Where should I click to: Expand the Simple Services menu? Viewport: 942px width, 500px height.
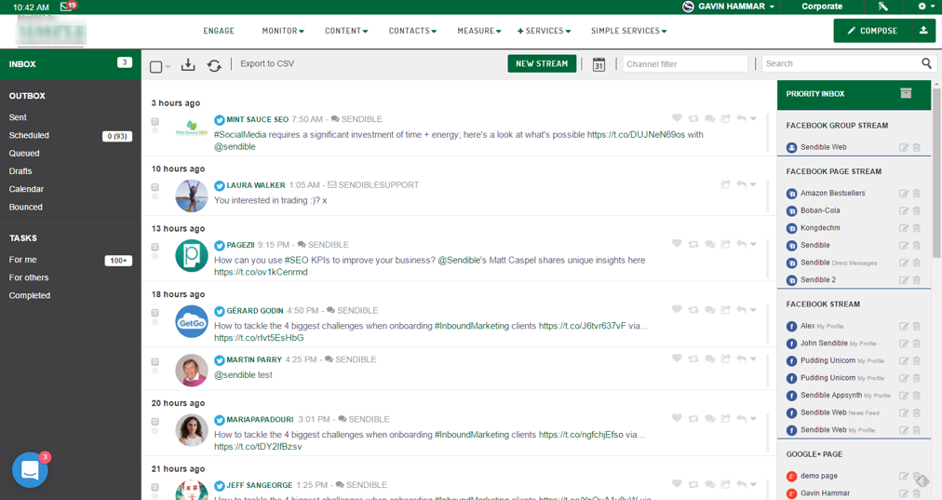628,31
